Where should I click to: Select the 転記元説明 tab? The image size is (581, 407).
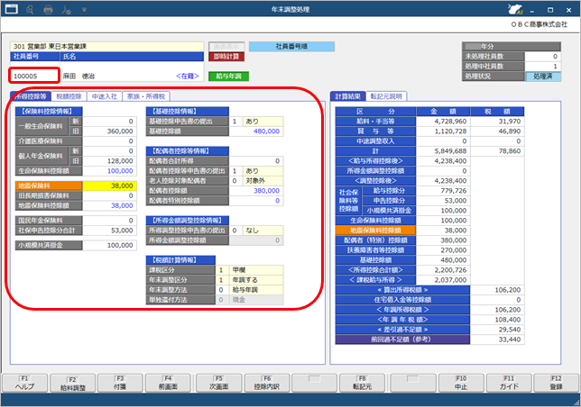coord(386,96)
